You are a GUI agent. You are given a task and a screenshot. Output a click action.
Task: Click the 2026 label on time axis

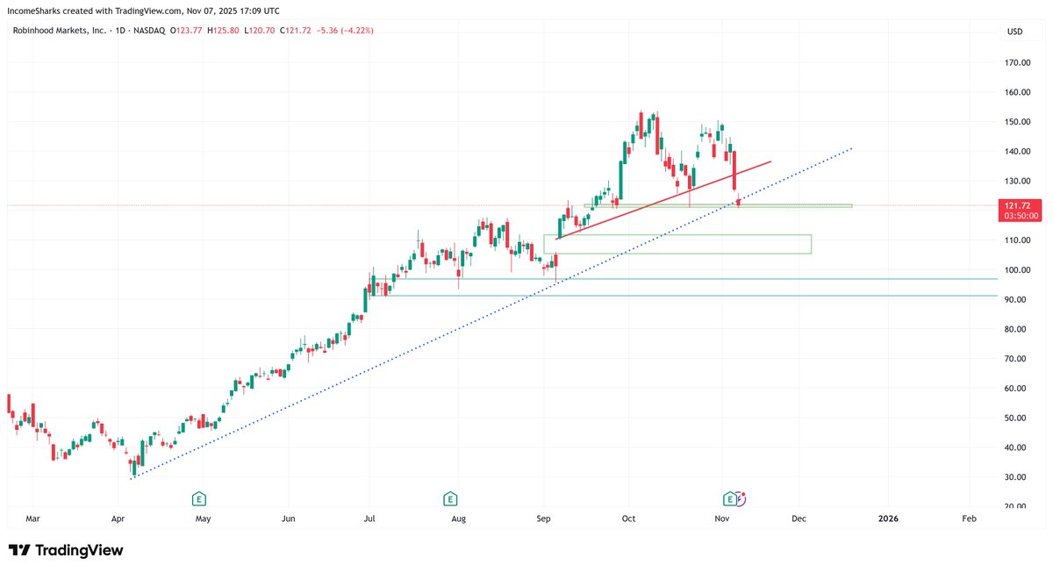(888, 519)
